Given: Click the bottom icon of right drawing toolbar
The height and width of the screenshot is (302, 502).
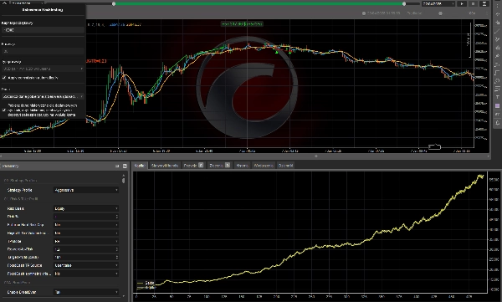Looking at the screenshot, I should (497, 122).
